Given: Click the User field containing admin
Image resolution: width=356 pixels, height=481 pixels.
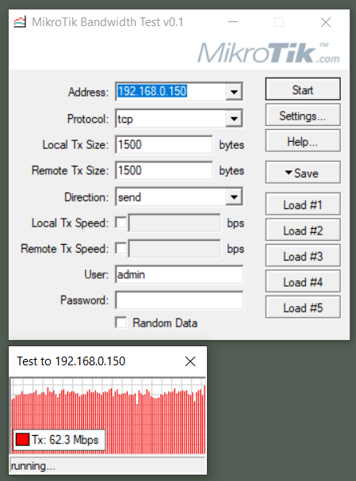Looking at the screenshot, I should pyautogui.click(x=179, y=274).
